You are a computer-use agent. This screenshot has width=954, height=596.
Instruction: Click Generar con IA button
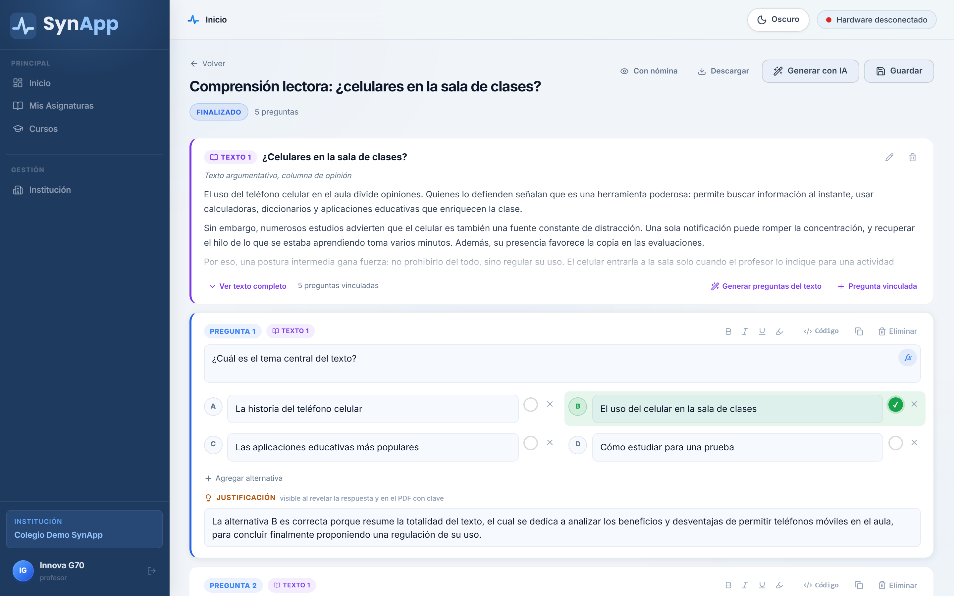tap(810, 71)
